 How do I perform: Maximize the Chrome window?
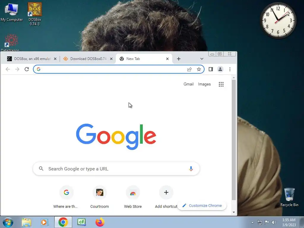click(x=220, y=54)
